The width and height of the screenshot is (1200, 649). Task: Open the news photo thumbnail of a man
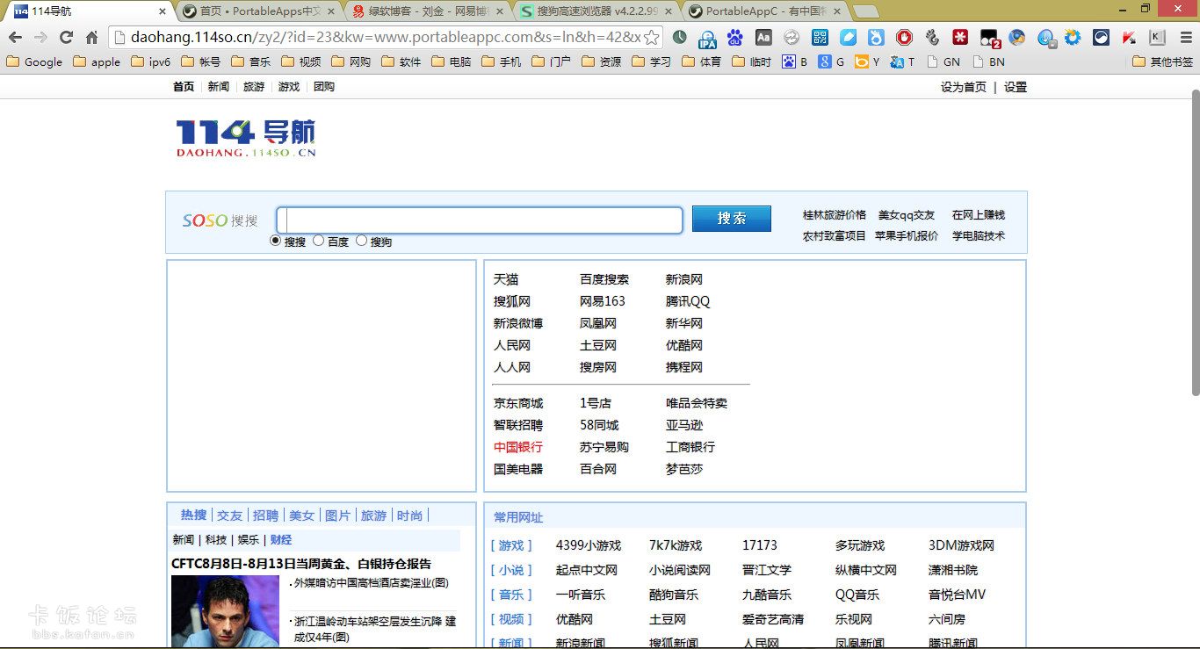[225, 611]
